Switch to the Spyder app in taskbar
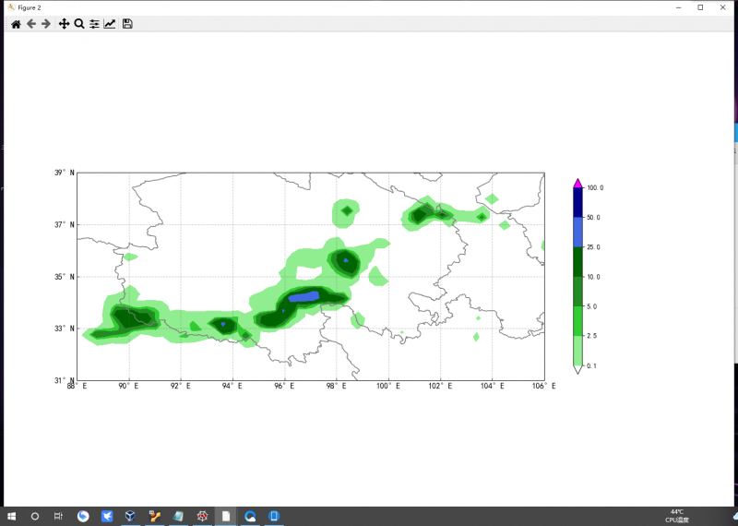 202,516
